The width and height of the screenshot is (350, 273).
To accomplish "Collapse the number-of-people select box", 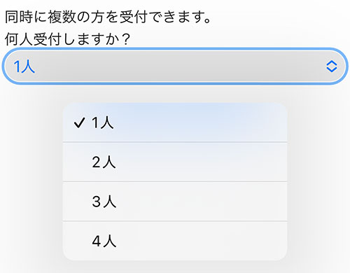I will click(175, 66).
